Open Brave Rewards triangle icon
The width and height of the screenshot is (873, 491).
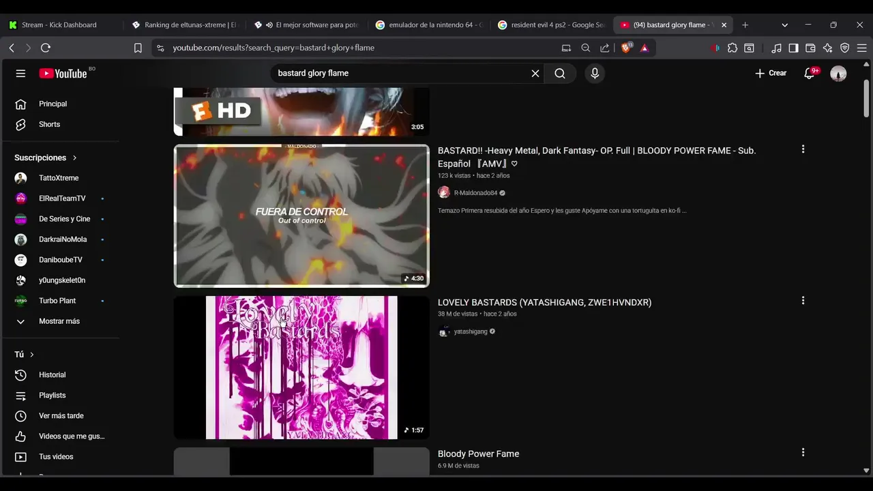pyautogui.click(x=645, y=48)
